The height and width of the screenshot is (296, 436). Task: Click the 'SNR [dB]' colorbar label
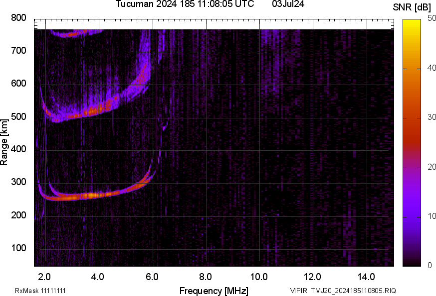click(x=412, y=7)
